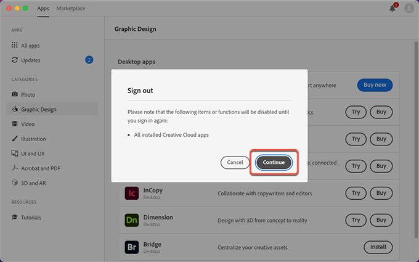Select the 3D and AR category
Image resolution: width=419 pixels, height=262 pixels.
coord(34,183)
